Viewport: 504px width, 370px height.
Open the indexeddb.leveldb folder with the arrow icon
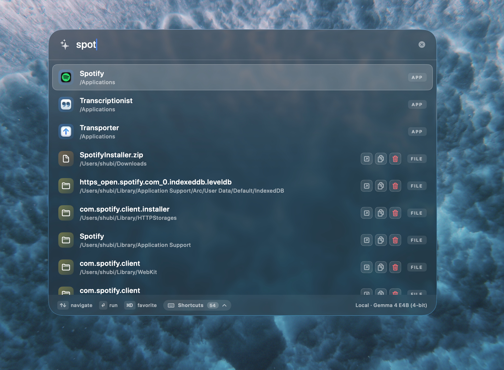pos(367,186)
